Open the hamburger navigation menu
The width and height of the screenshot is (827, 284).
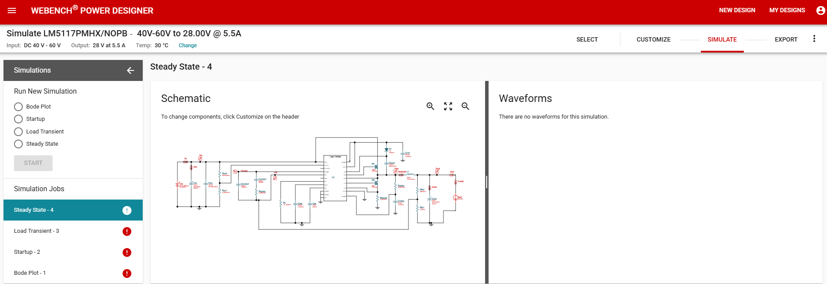[x=12, y=11]
